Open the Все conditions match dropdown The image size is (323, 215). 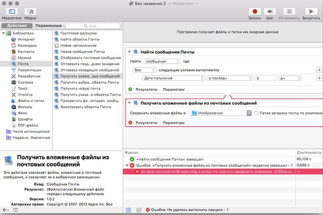click(144, 70)
